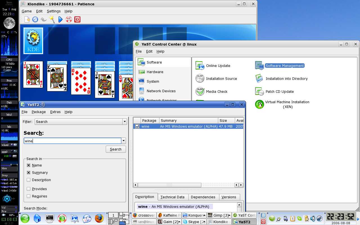Launch Virtual Machine Installation (XEN)
Image resolution: width=360 pixels, height=225 pixels.
(x=282, y=104)
